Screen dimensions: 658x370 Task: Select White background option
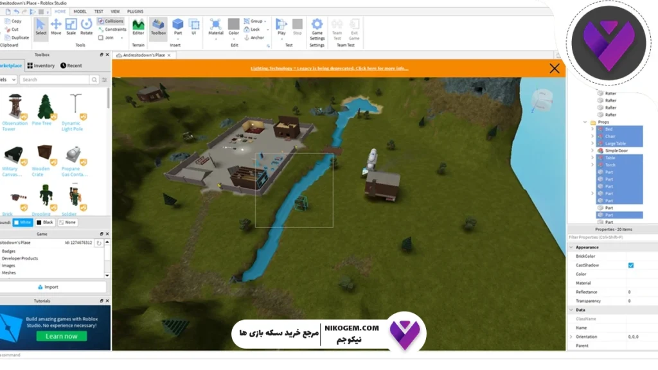pos(22,222)
